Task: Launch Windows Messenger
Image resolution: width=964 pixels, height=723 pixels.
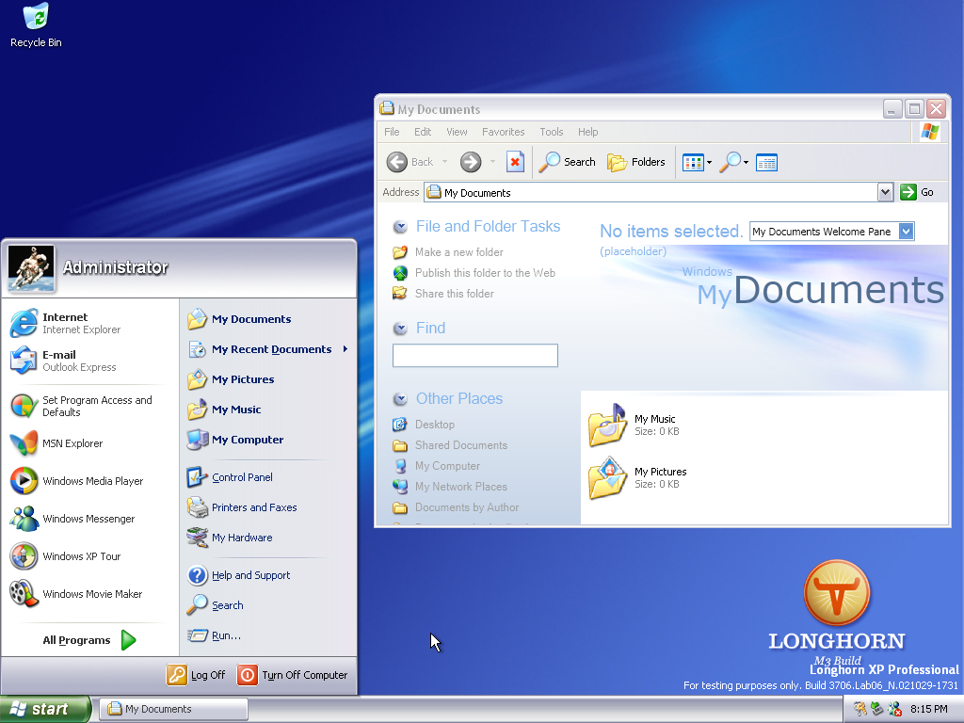Action: (x=88, y=519)
